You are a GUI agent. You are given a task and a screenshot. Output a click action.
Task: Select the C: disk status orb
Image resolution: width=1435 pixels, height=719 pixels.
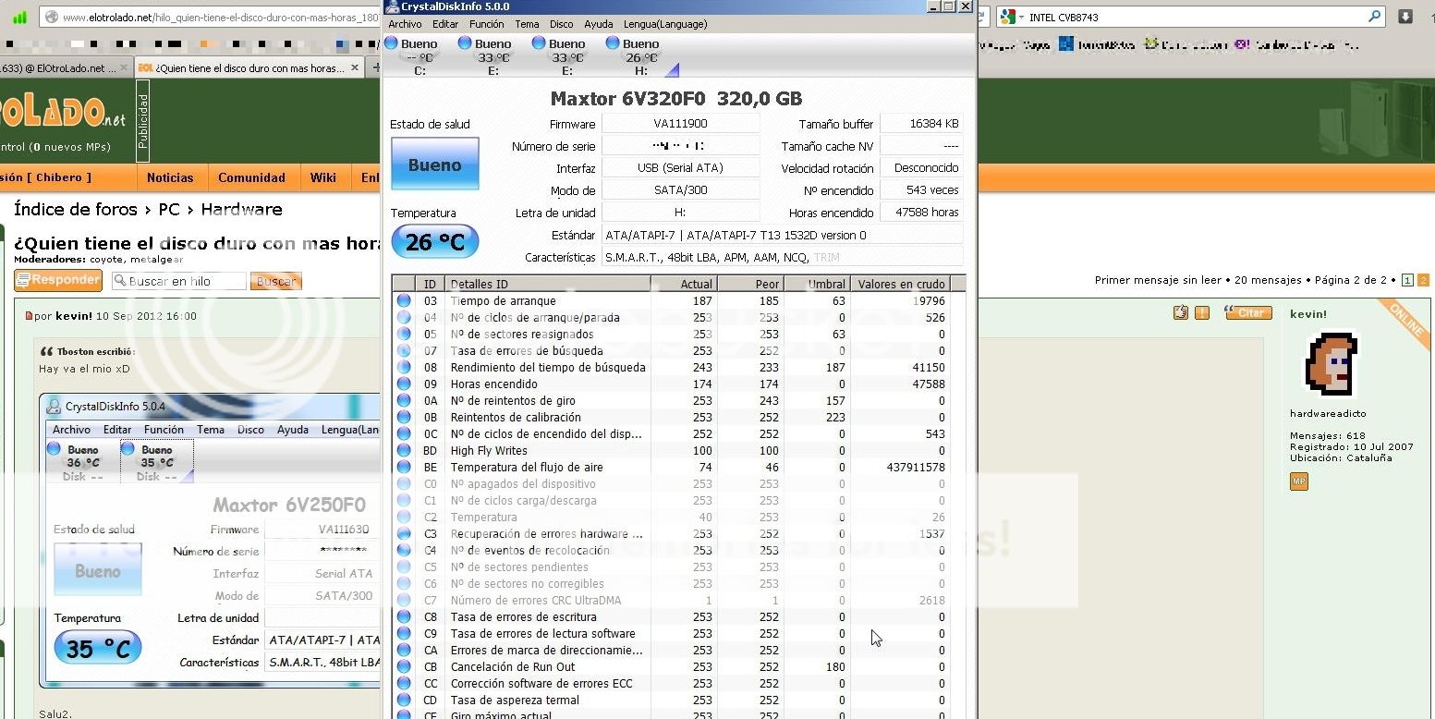coord(391,43)
